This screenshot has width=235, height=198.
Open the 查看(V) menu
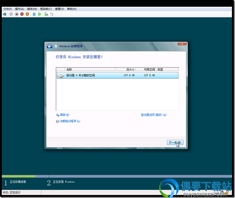click(60, 9)
